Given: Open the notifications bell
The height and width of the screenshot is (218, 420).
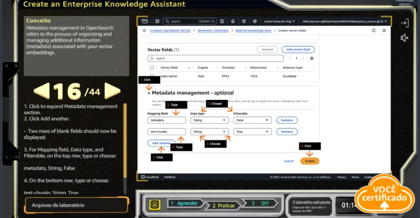Looking at the screenshot, I should pos(233,21).
